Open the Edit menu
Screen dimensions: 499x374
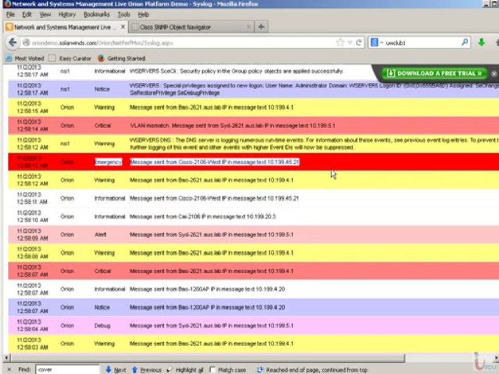pos(27,15)
